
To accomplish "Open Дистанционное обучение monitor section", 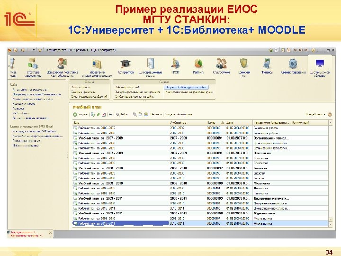I will (320, 67).
